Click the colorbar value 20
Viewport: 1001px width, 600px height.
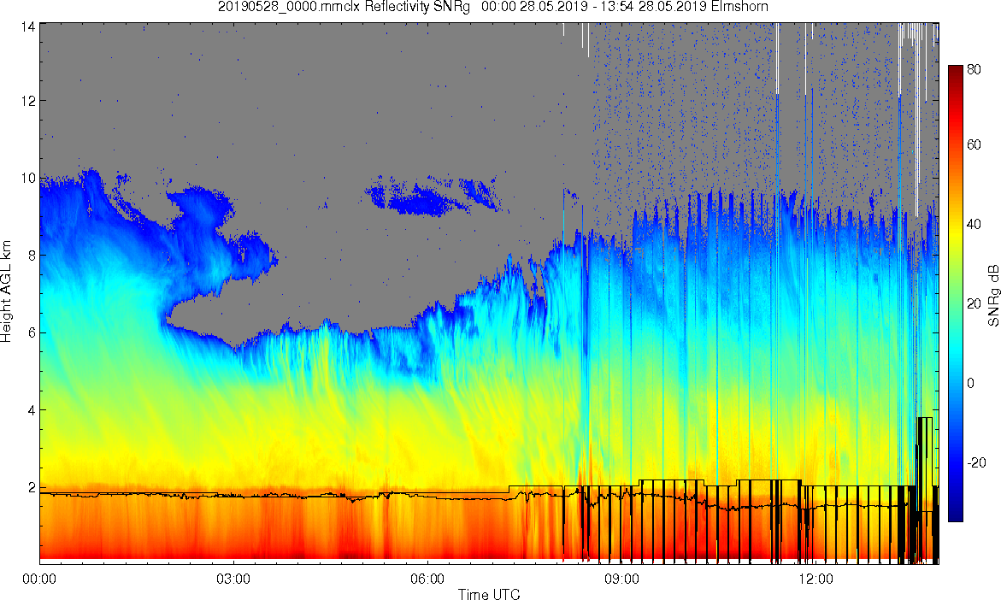coord(975,303)
